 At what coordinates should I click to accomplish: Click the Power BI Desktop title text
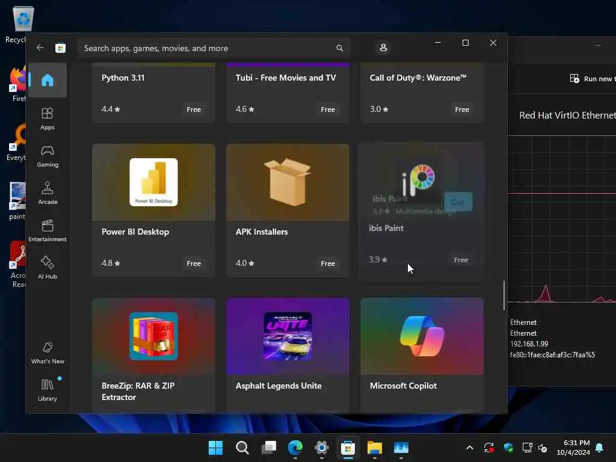(135, 232)
